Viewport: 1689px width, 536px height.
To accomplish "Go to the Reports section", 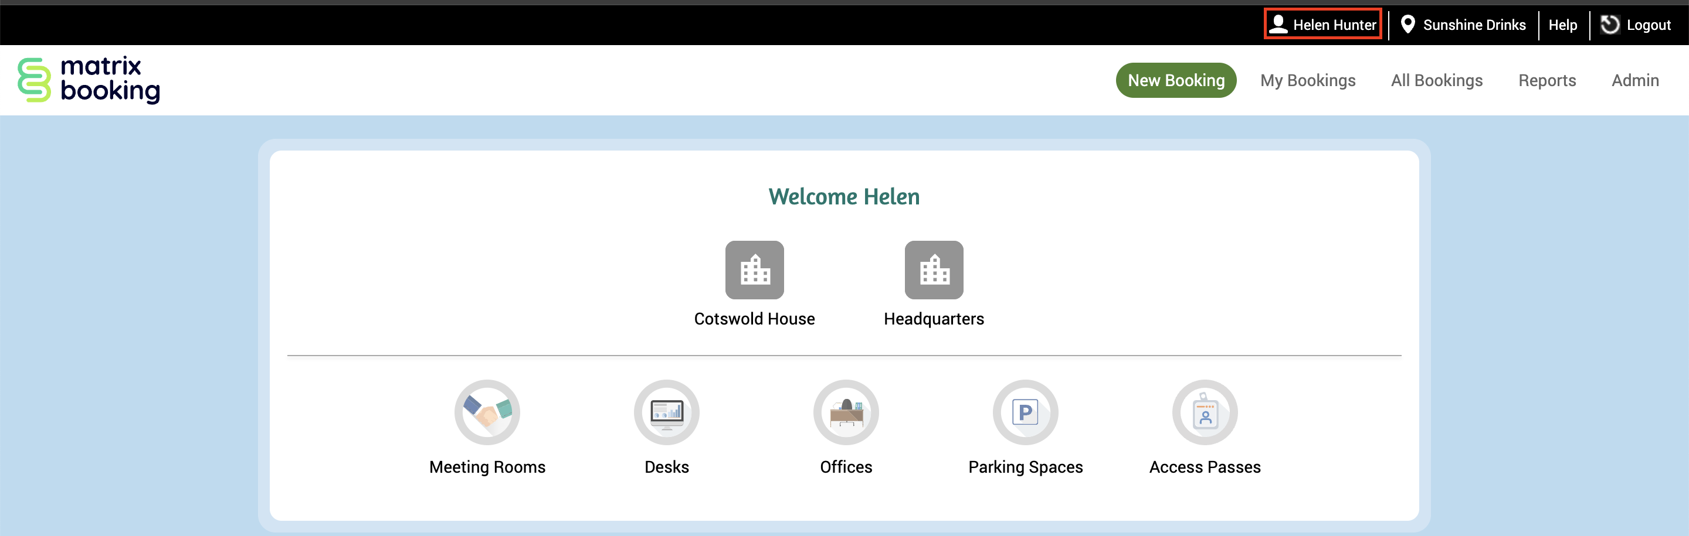I will pyautogui.click(x=1546, y=80).
